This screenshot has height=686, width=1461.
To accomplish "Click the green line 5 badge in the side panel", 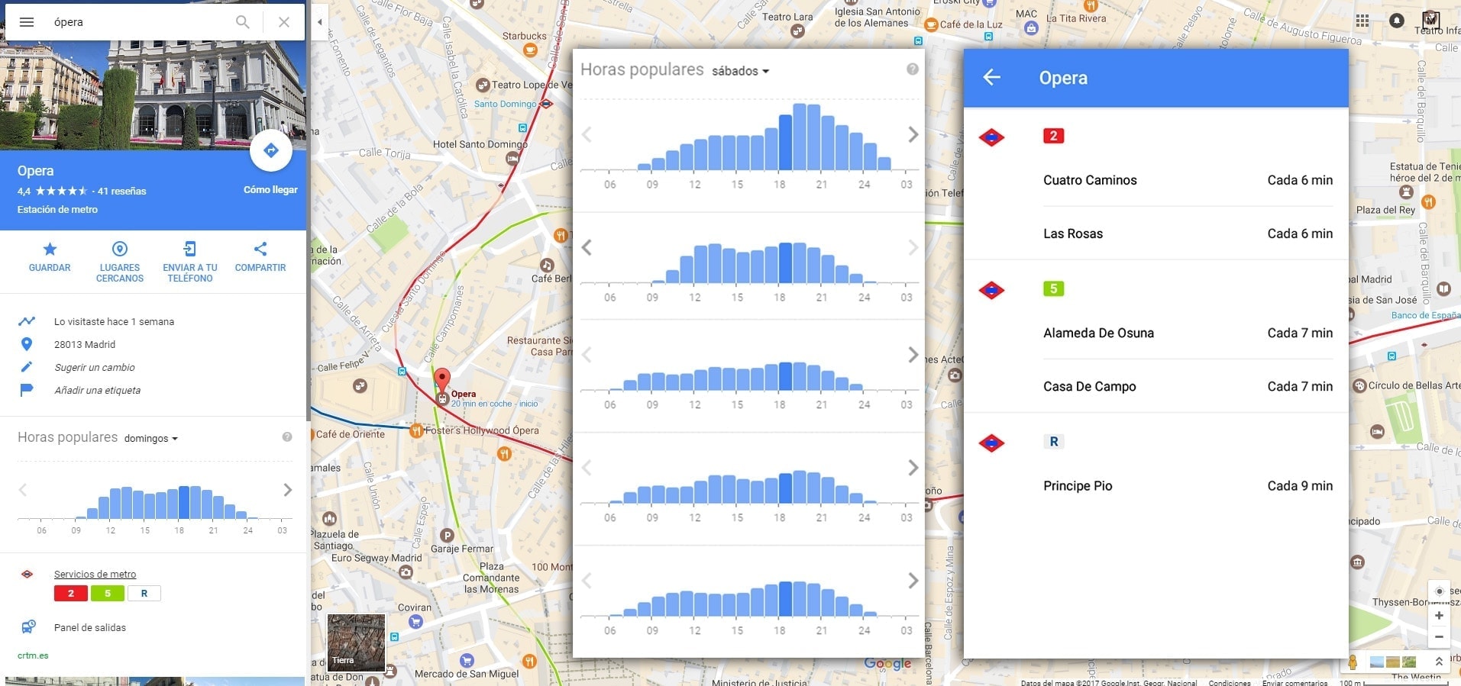I will 108,593.
